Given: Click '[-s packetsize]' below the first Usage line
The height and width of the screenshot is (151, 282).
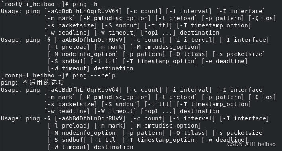Looking at the screenshot, I should 70,26.
